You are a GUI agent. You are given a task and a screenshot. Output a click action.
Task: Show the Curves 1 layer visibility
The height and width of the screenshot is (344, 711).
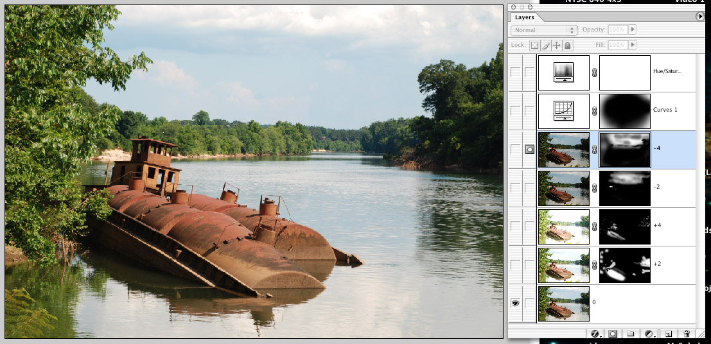[x=515, y=111]
